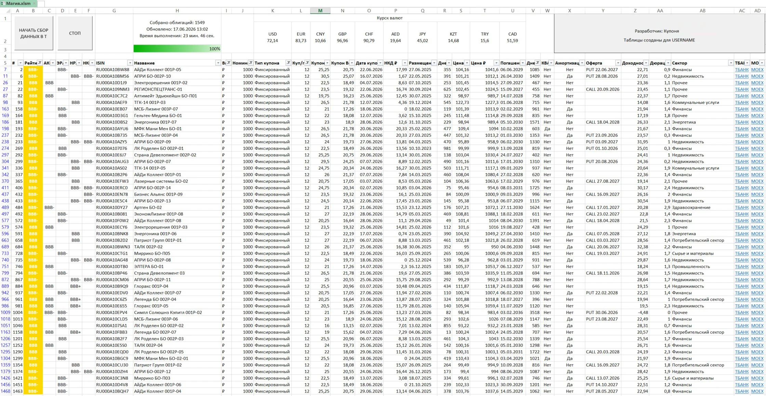Viewport: 766px width, 396px height.
Task: Click the СТОП button
Action: [75, 33]
